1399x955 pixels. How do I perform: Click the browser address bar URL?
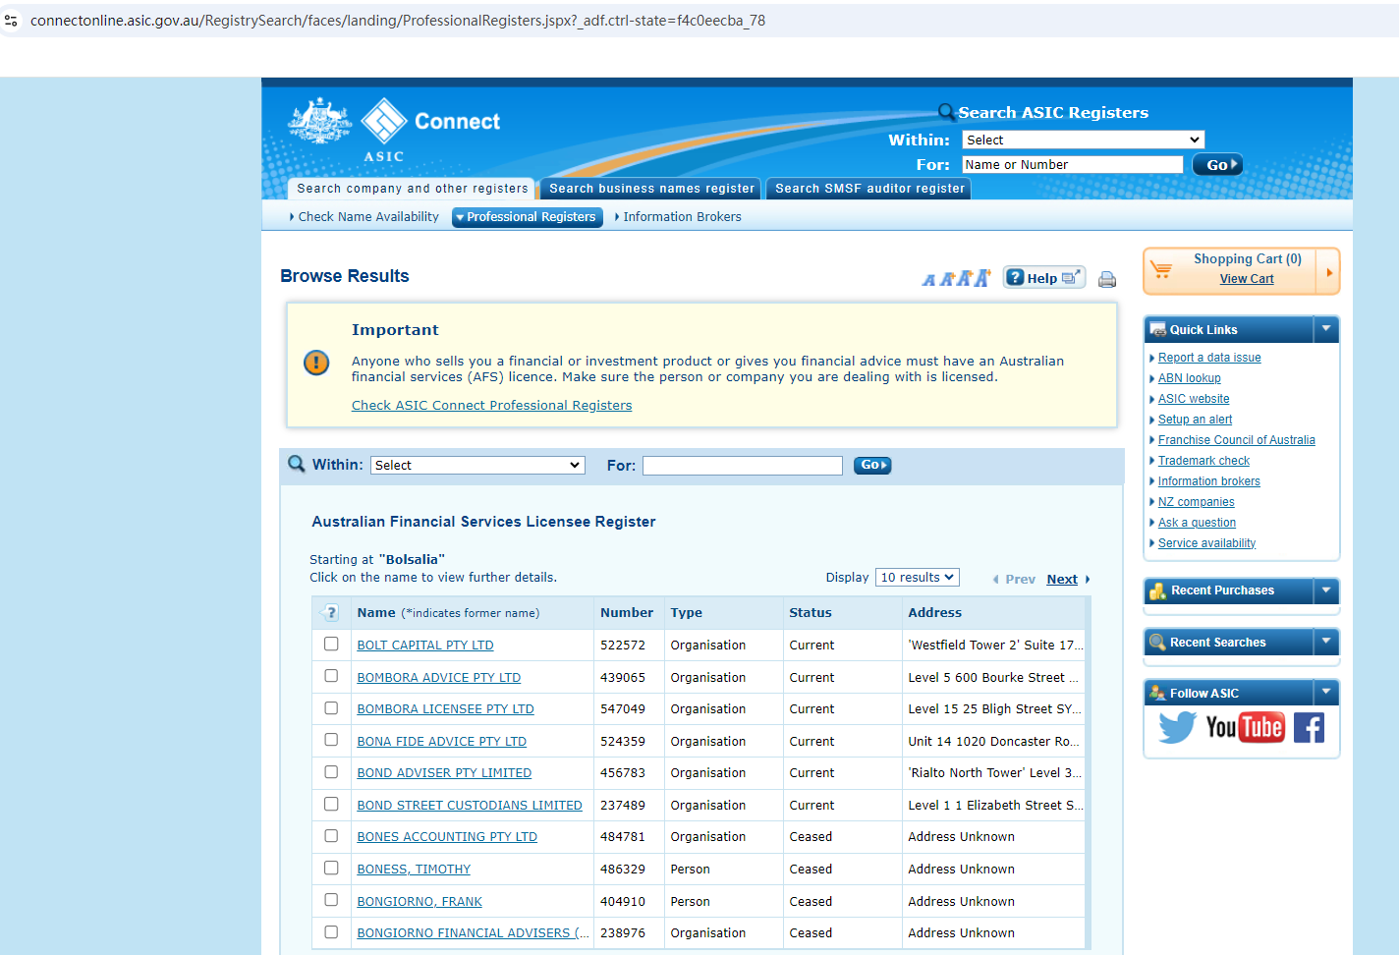[398, 21]
